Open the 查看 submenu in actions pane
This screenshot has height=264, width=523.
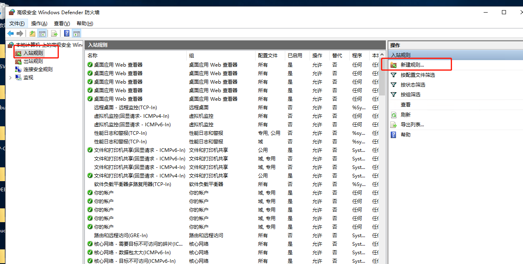tap(406, 104)
